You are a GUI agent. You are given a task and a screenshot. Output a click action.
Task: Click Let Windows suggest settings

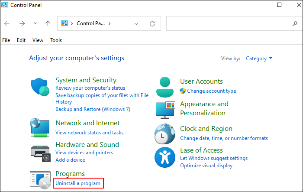[x=214, y=158]
